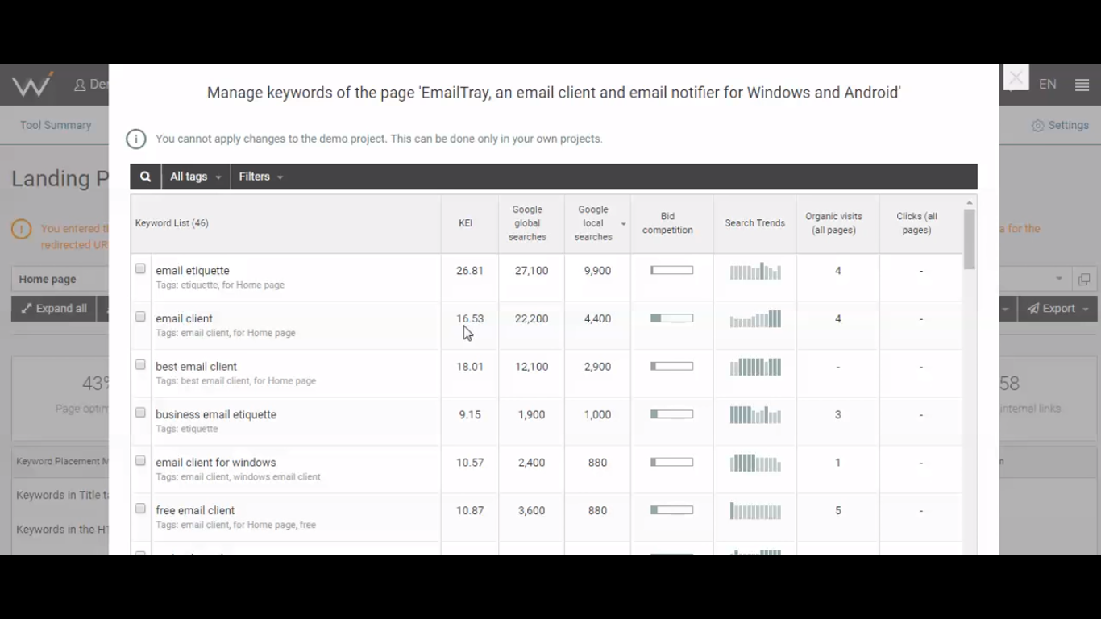The image size is (1101, 619).
Task: Click bid competition bar for best email client
Action: click(672, 366)
